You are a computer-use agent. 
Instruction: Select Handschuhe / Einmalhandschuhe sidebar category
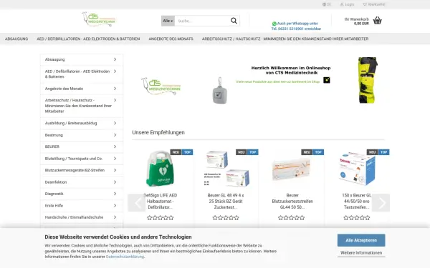[82, 217]
